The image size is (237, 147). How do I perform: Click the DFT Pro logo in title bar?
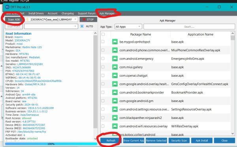tap(7, 7)
